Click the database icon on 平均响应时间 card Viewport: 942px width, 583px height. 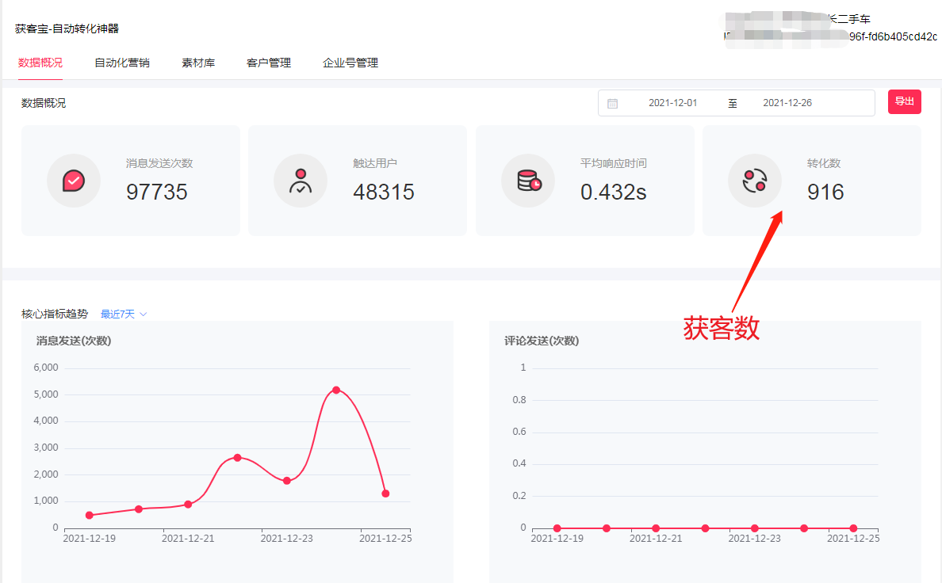[528, 180]
